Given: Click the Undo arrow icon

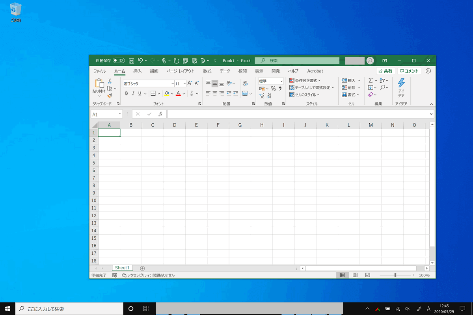Looking at the screenshot, I should 140,61.
